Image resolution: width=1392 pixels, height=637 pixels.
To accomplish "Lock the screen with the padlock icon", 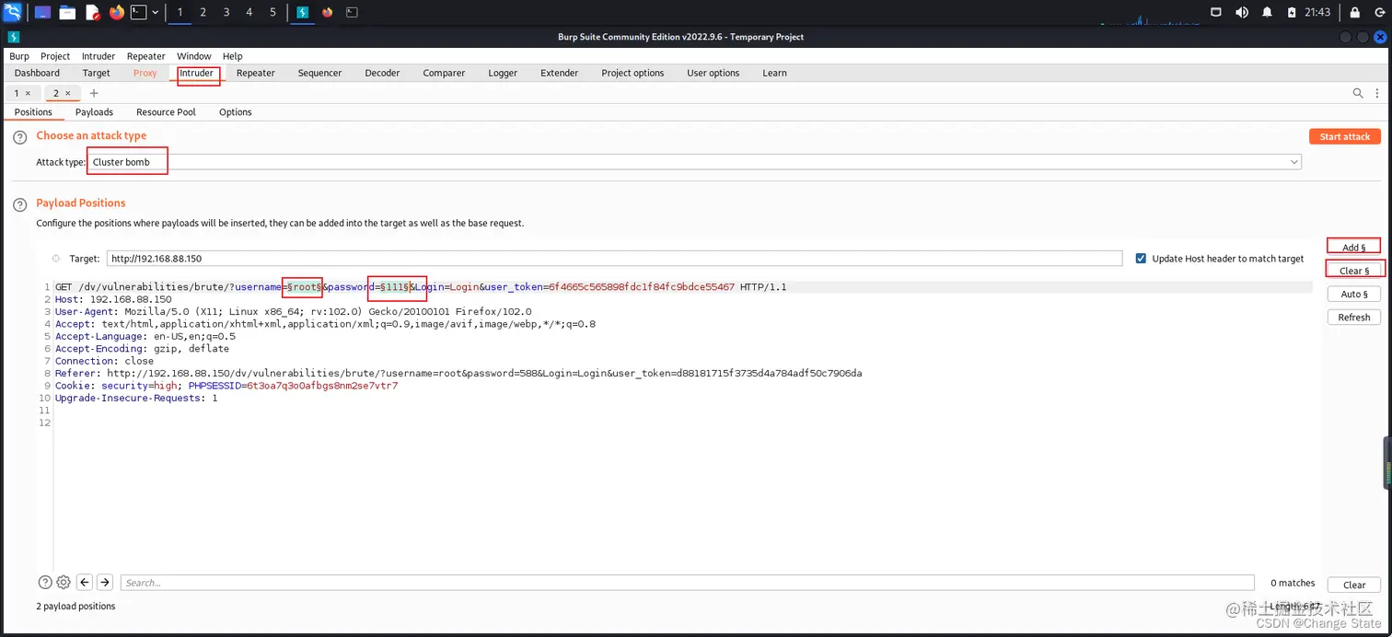I will pyautogui.click(x=1354, y=12).
